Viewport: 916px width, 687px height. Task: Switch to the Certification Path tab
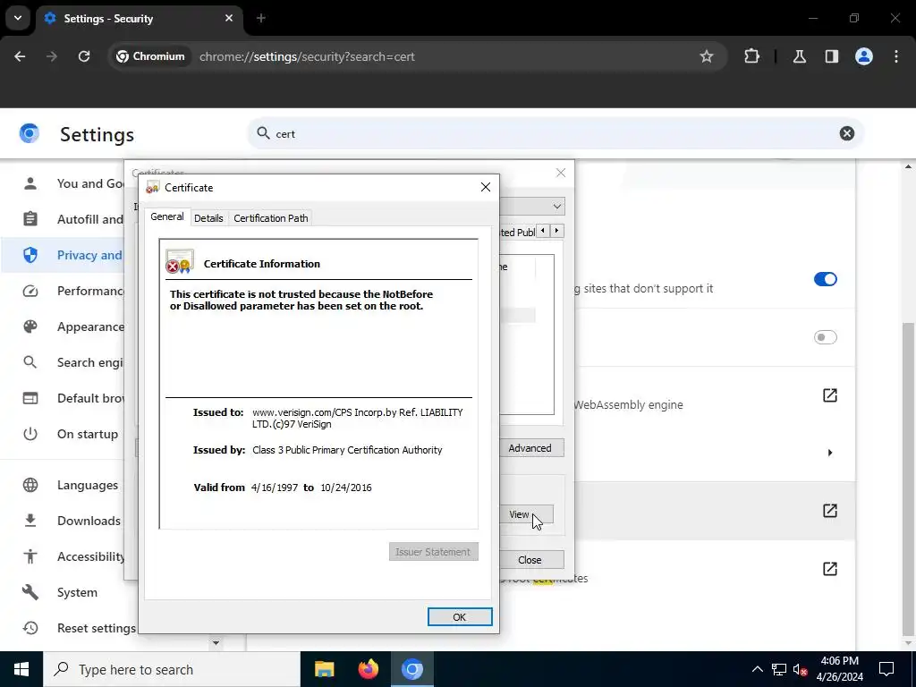[x=270, y=218]
